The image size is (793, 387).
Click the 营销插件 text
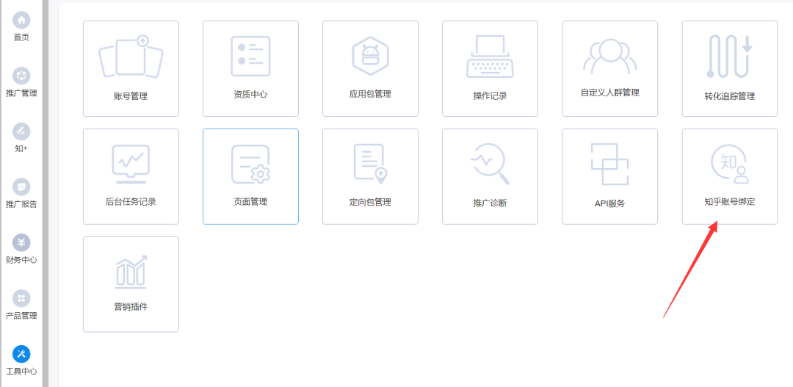coord(131,306)
